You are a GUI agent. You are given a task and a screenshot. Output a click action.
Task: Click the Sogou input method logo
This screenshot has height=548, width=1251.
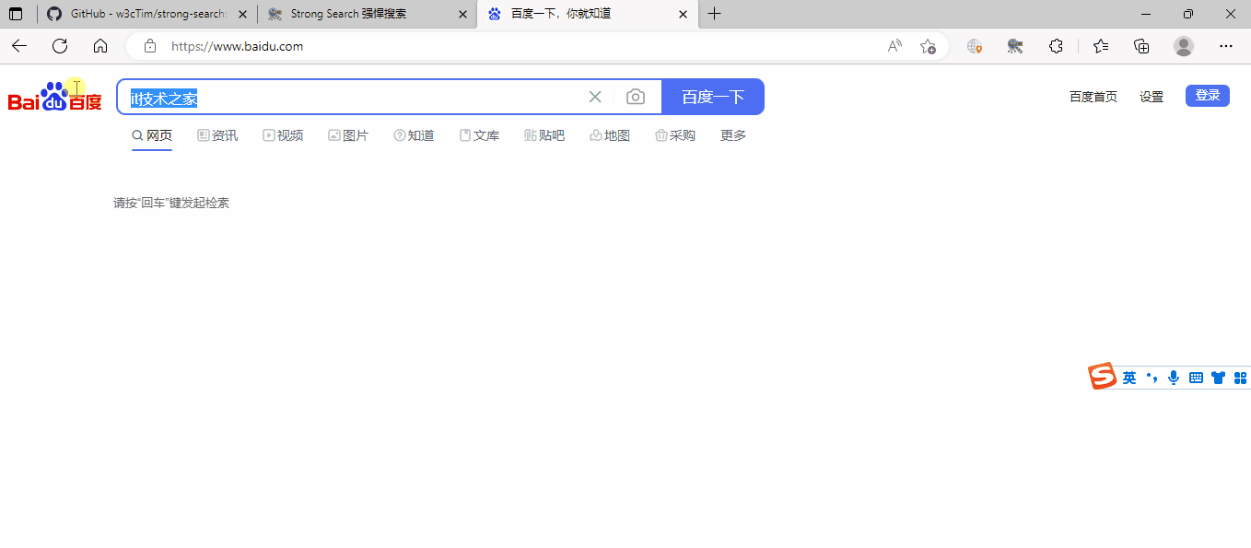coord(1103,377)
